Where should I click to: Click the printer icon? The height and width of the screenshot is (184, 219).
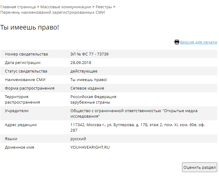(177, 42)
